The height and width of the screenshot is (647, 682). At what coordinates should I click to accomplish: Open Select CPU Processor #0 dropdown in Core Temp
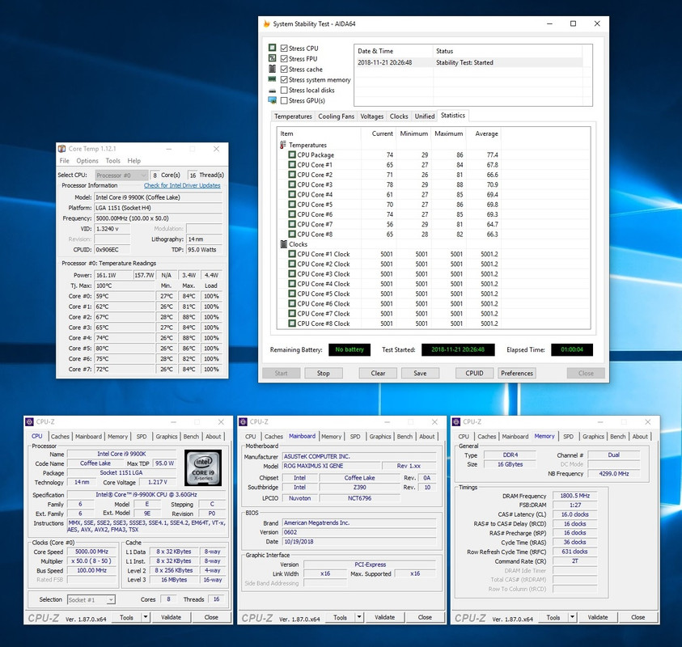121,175
